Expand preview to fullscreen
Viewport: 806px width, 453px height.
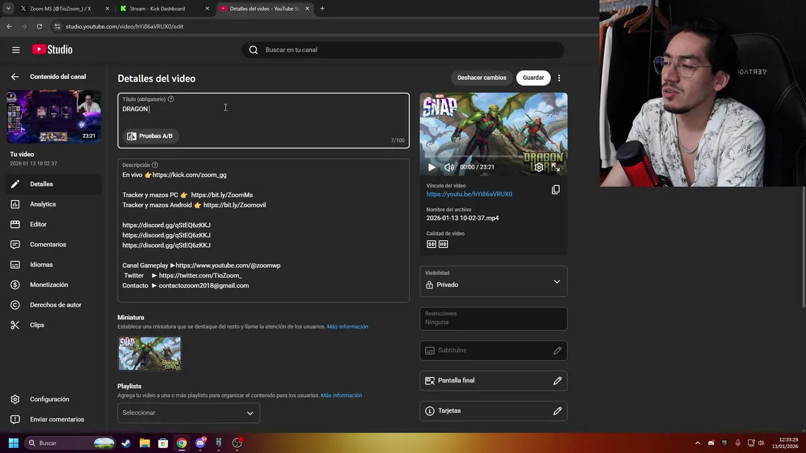point(555,167)
